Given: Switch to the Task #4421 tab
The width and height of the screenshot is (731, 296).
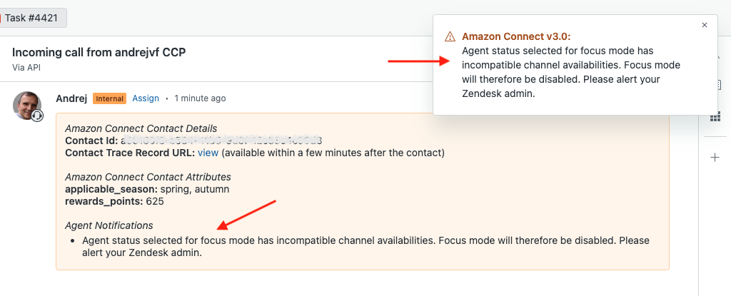Looking at the screenshot, I should tap(33, 17).
